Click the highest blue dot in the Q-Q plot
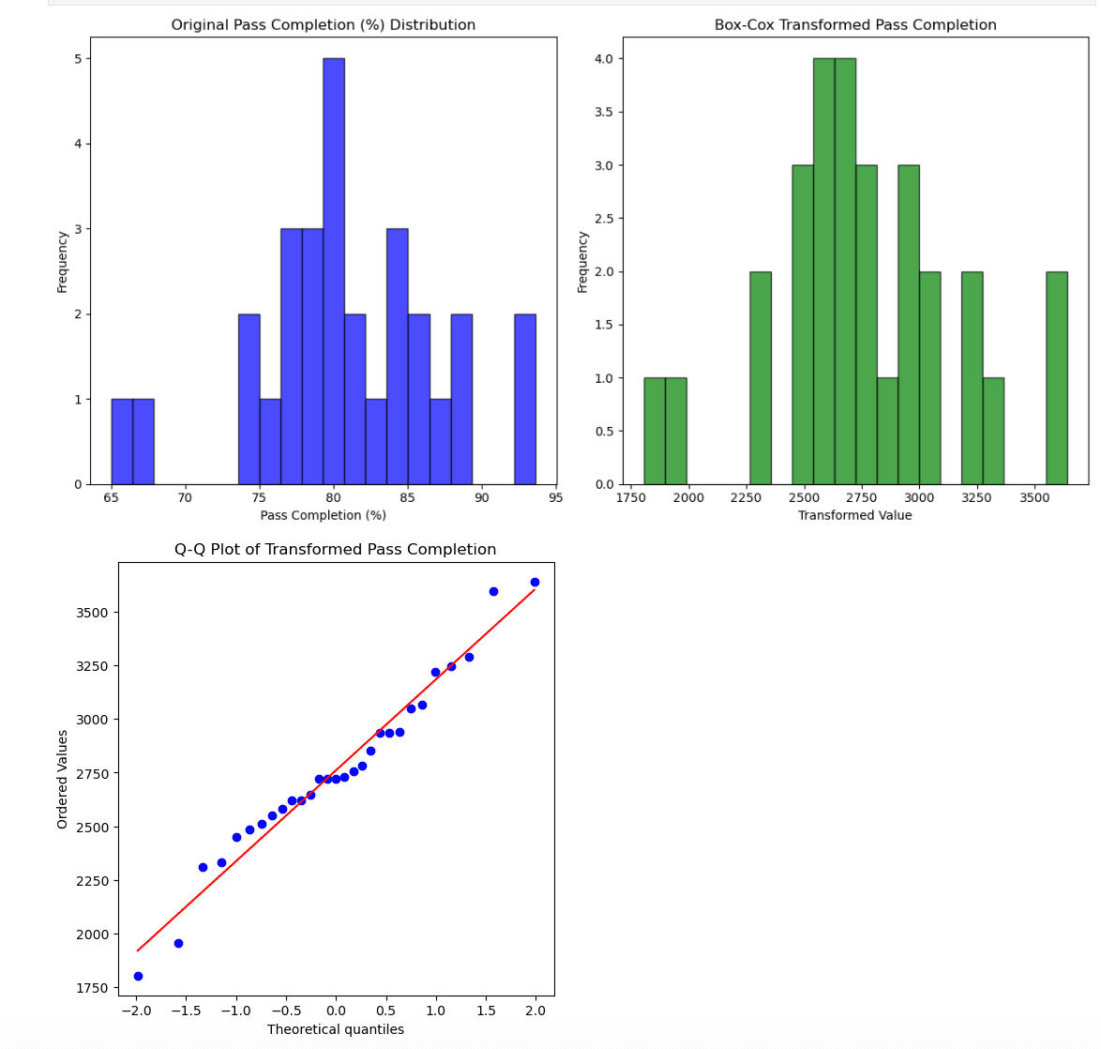This screenshot has height=1049, width=1101. tap(535, 582)
